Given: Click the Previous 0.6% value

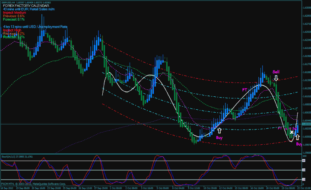Looking at the screenshot, I should pyautogui.click(x=14, y=16).
